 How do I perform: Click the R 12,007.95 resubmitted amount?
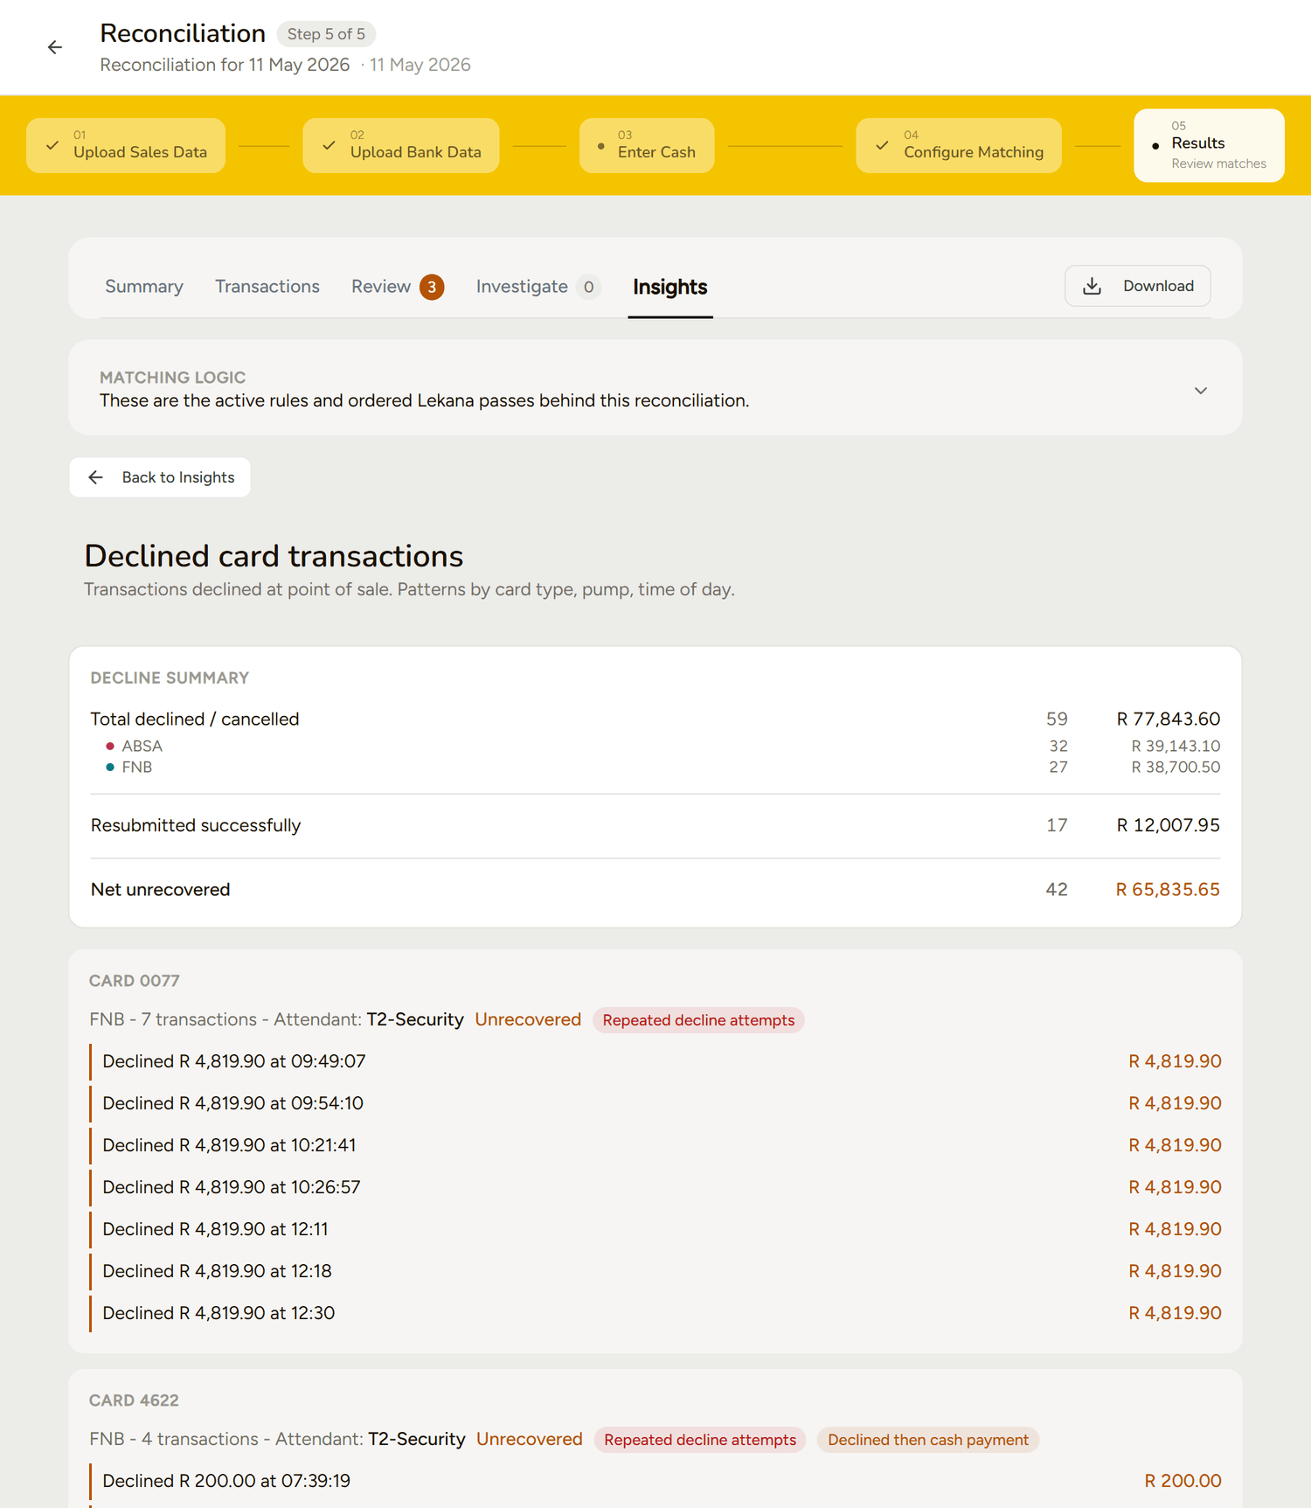(x=1169, y=825)
